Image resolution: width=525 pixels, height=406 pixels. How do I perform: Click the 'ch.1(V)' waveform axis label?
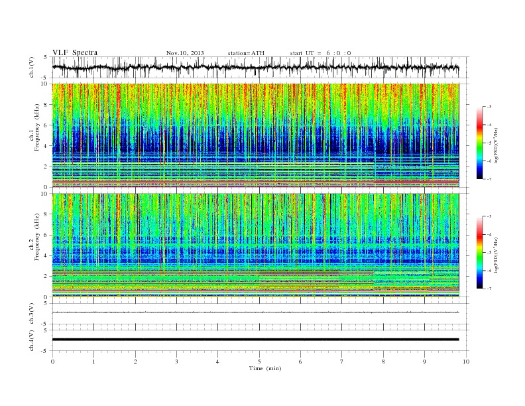point(32,68)
